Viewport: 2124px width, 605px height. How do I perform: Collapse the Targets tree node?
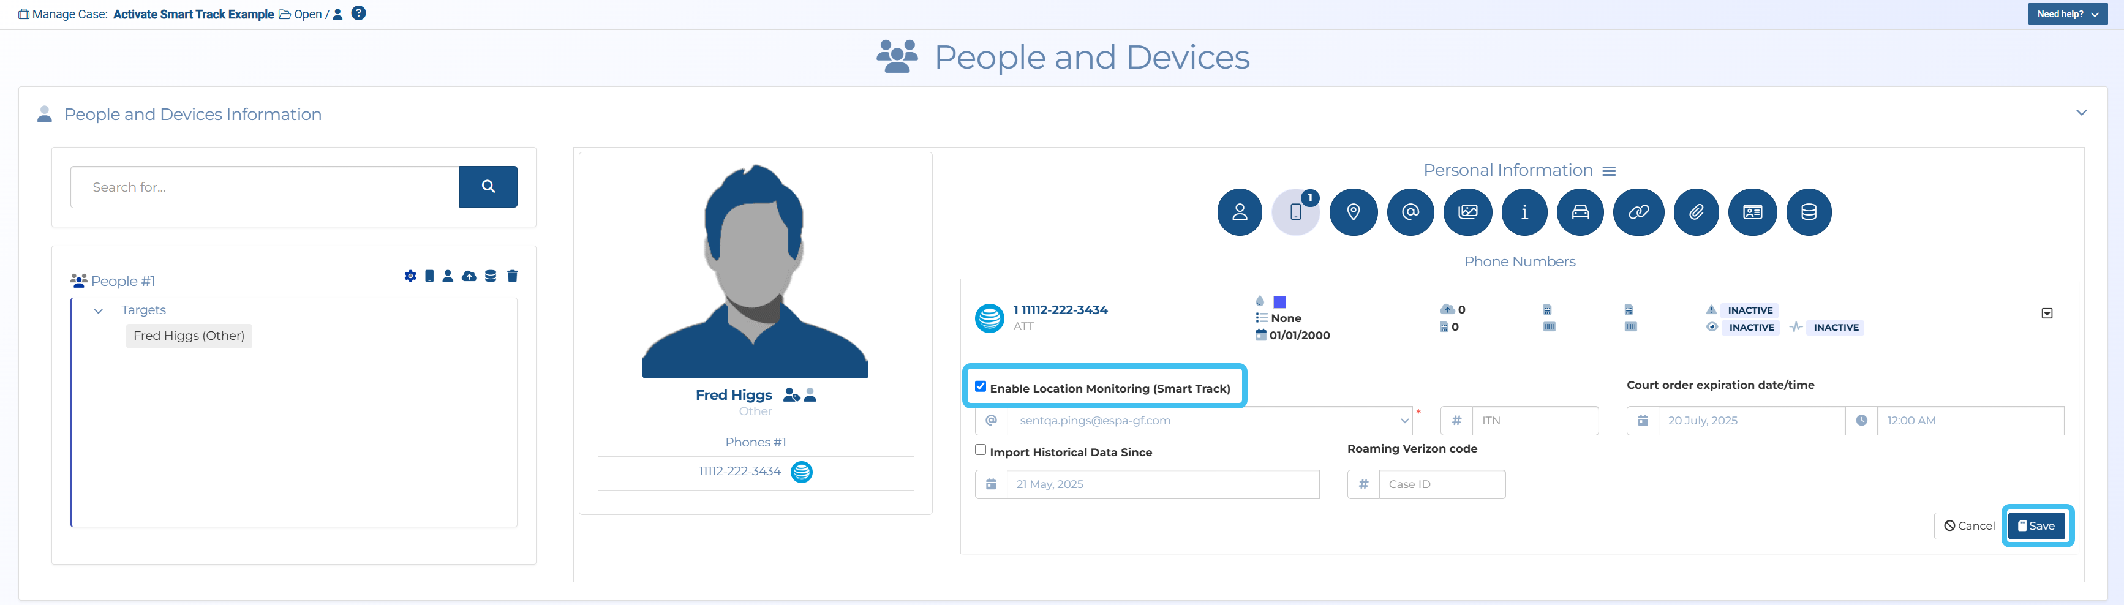[99, 310]
